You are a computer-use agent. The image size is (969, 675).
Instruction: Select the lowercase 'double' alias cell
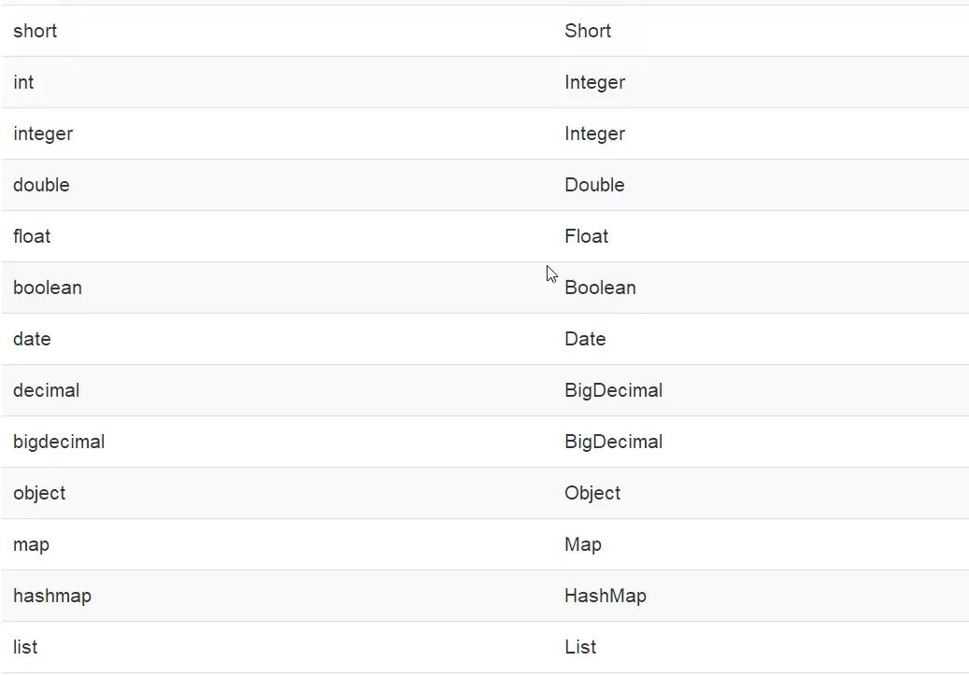(x=42, y=185)
